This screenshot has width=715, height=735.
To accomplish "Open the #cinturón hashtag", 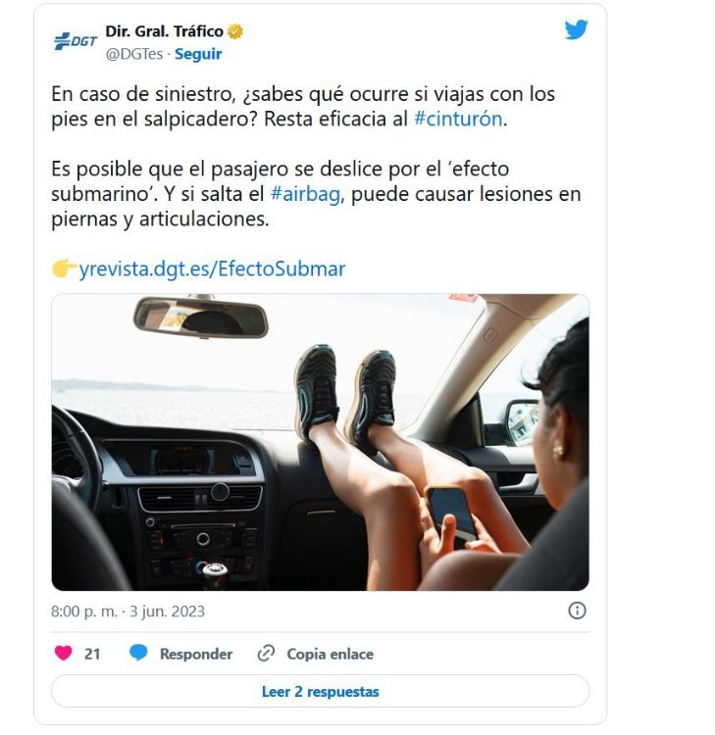I will [458, 119].
